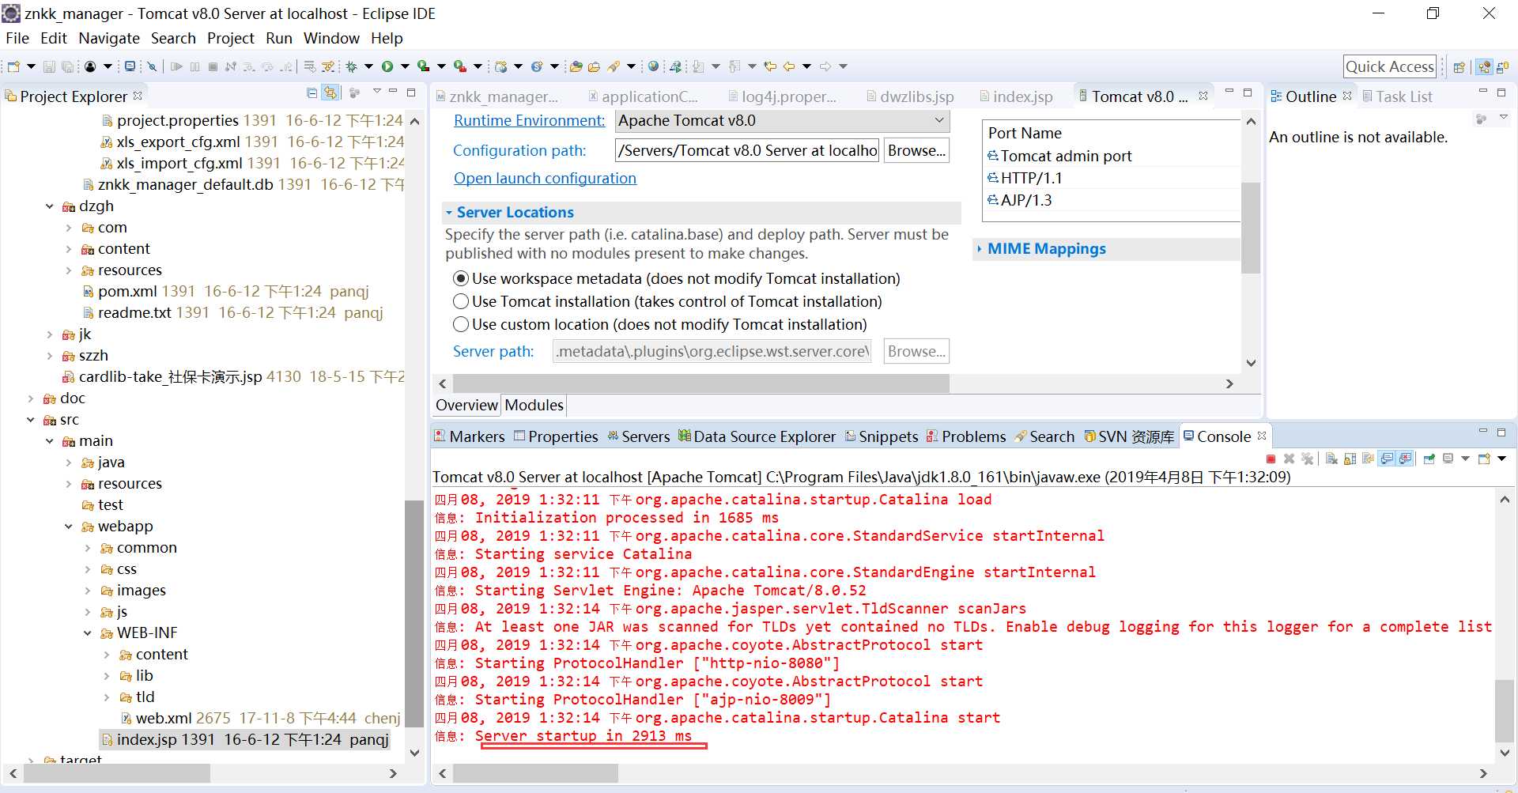Click the Last Edit Location icon
This screenshot has width=1518, height=793.
(769, 66)
